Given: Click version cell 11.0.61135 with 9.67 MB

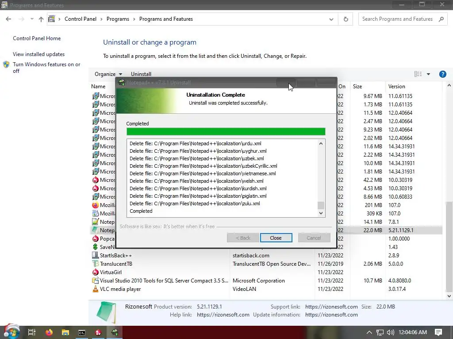Looking at the screenshot, I should 400,96.
